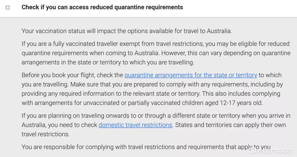
Task: Follow the domestic travel restrictions link
Action: tap(135, 125)
